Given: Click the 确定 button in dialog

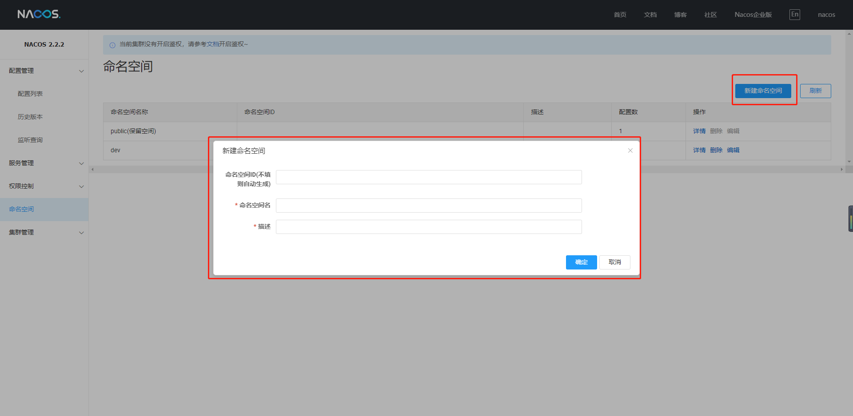Looking at the screenshot, I should (581, 262).
